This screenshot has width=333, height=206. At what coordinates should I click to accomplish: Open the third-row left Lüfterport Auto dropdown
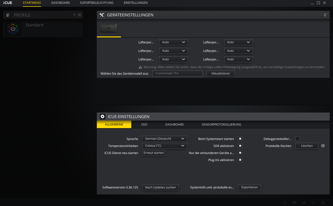coord(174,59)
